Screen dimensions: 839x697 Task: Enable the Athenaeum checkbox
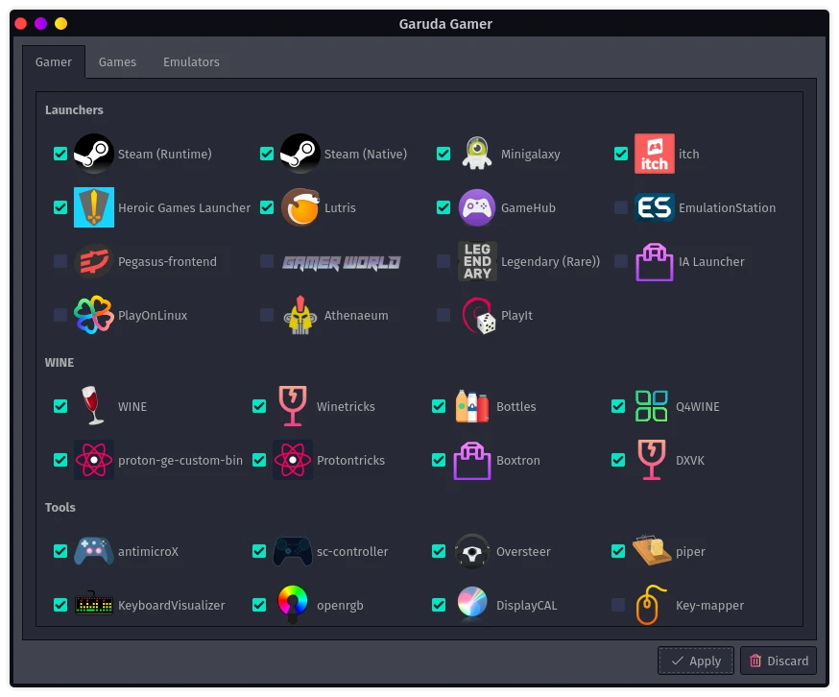267,315
